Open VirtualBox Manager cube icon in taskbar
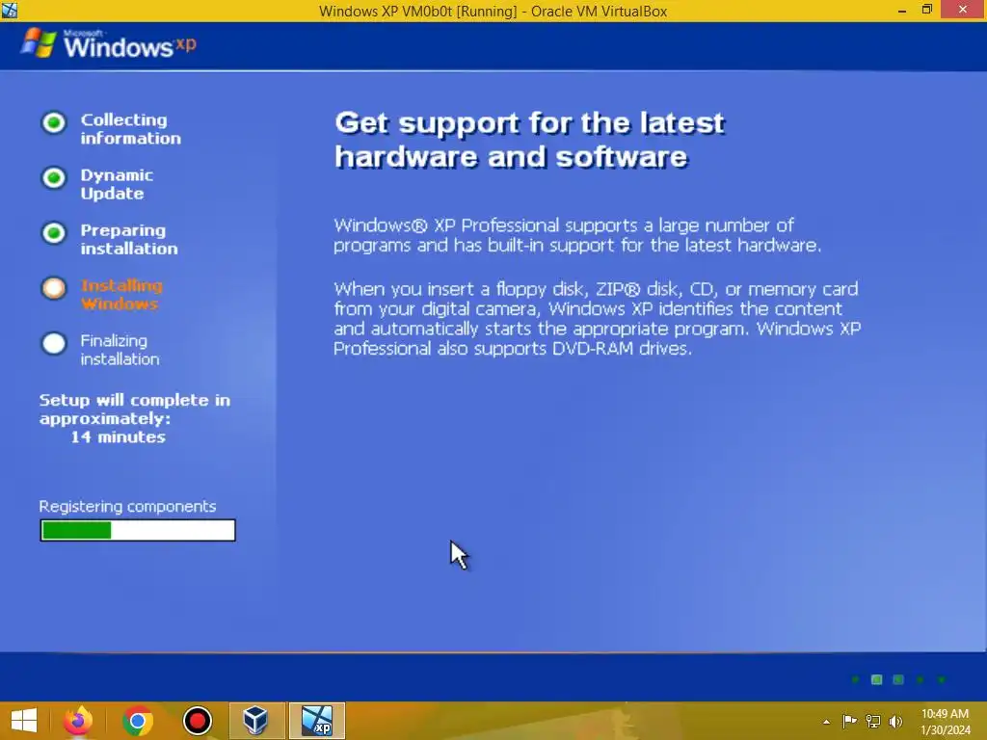The image size is (987, 740). click(x=256, y=721)
